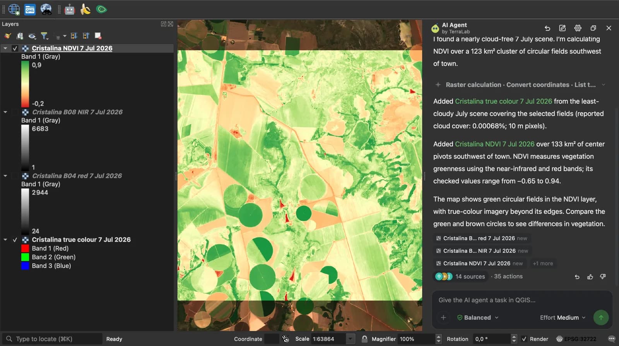
Task: Select the Scale value field 1:63864
Action: (x=328, y=339)
